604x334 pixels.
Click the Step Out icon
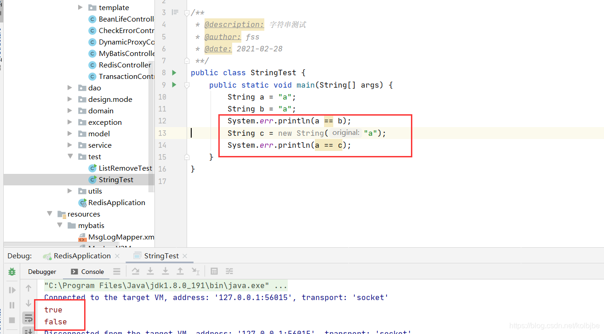point(180,271)
